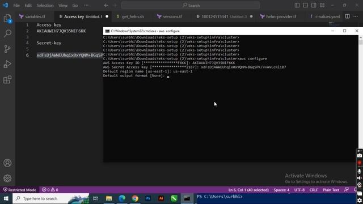This screenshot has height=204, width=363.
Task: Click unsaved dot on 100124515341 tab
Action: click(x=251, y=16)
